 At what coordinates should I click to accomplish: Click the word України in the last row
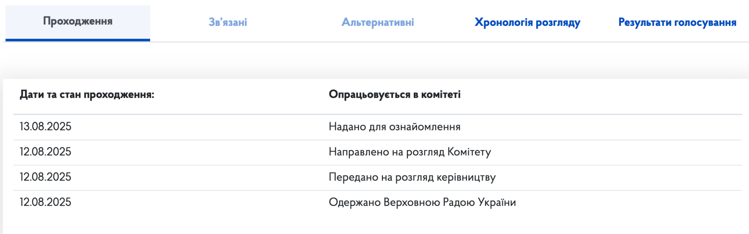coord(497,202)
